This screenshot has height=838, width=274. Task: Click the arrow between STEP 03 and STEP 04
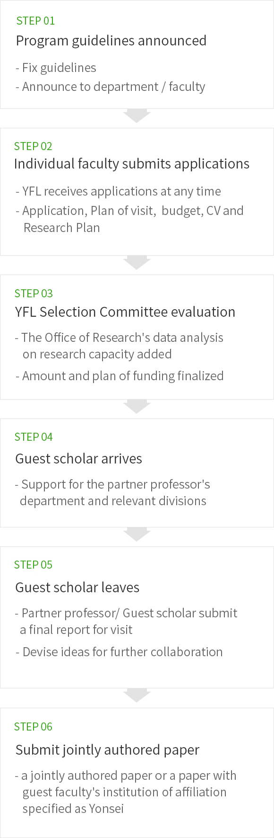(x=137, y=407)
